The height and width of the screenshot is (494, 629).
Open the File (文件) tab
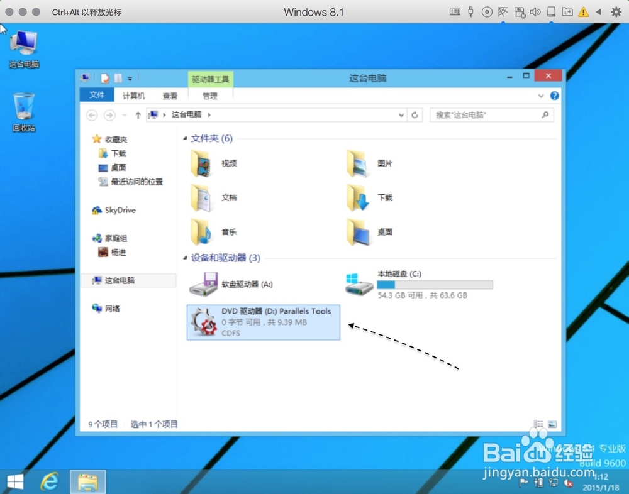[97, 95]
